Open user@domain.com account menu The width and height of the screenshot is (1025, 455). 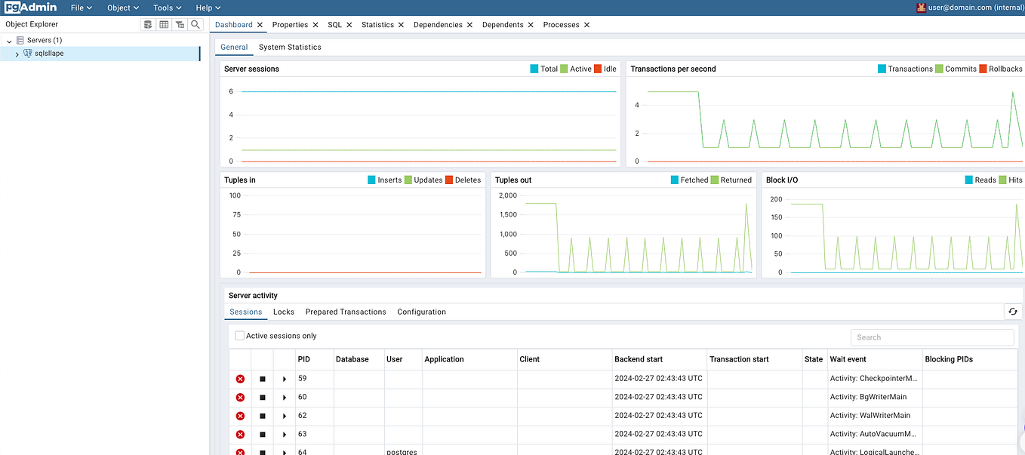tap(969, 8)
